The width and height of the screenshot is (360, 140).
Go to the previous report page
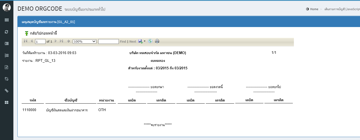32,41
